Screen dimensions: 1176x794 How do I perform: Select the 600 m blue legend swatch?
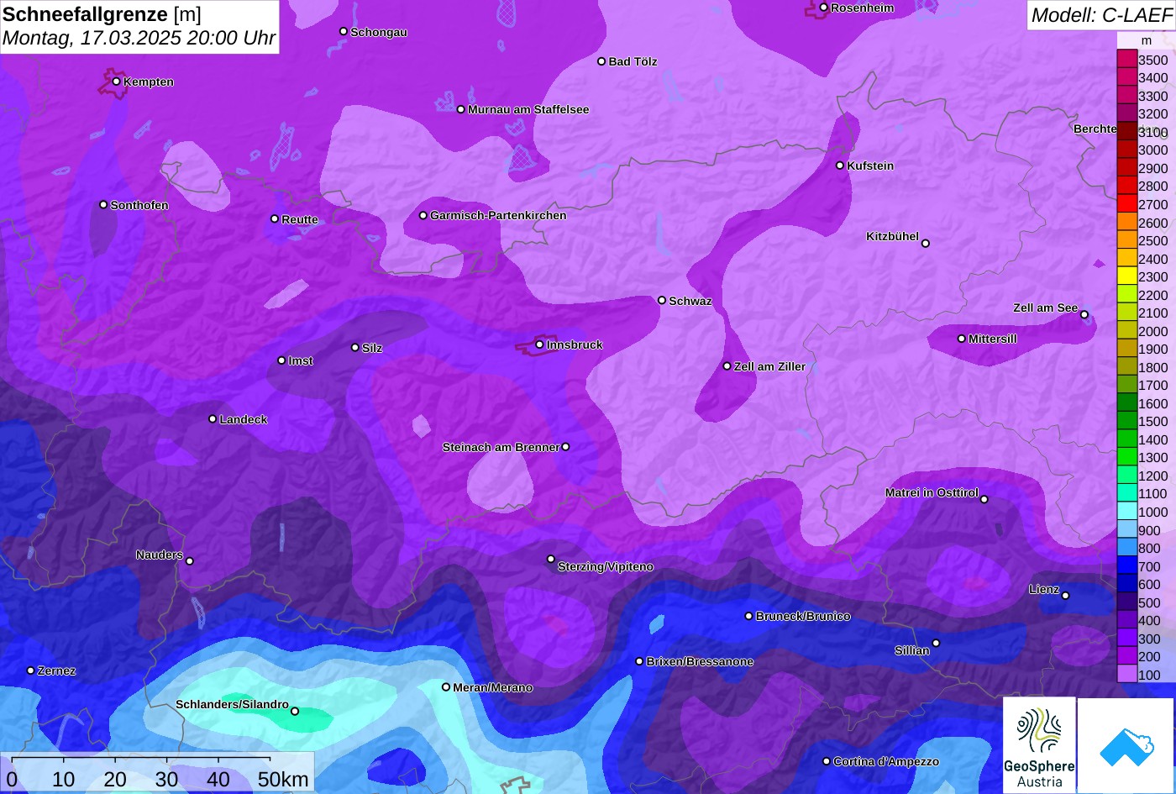1126,583
